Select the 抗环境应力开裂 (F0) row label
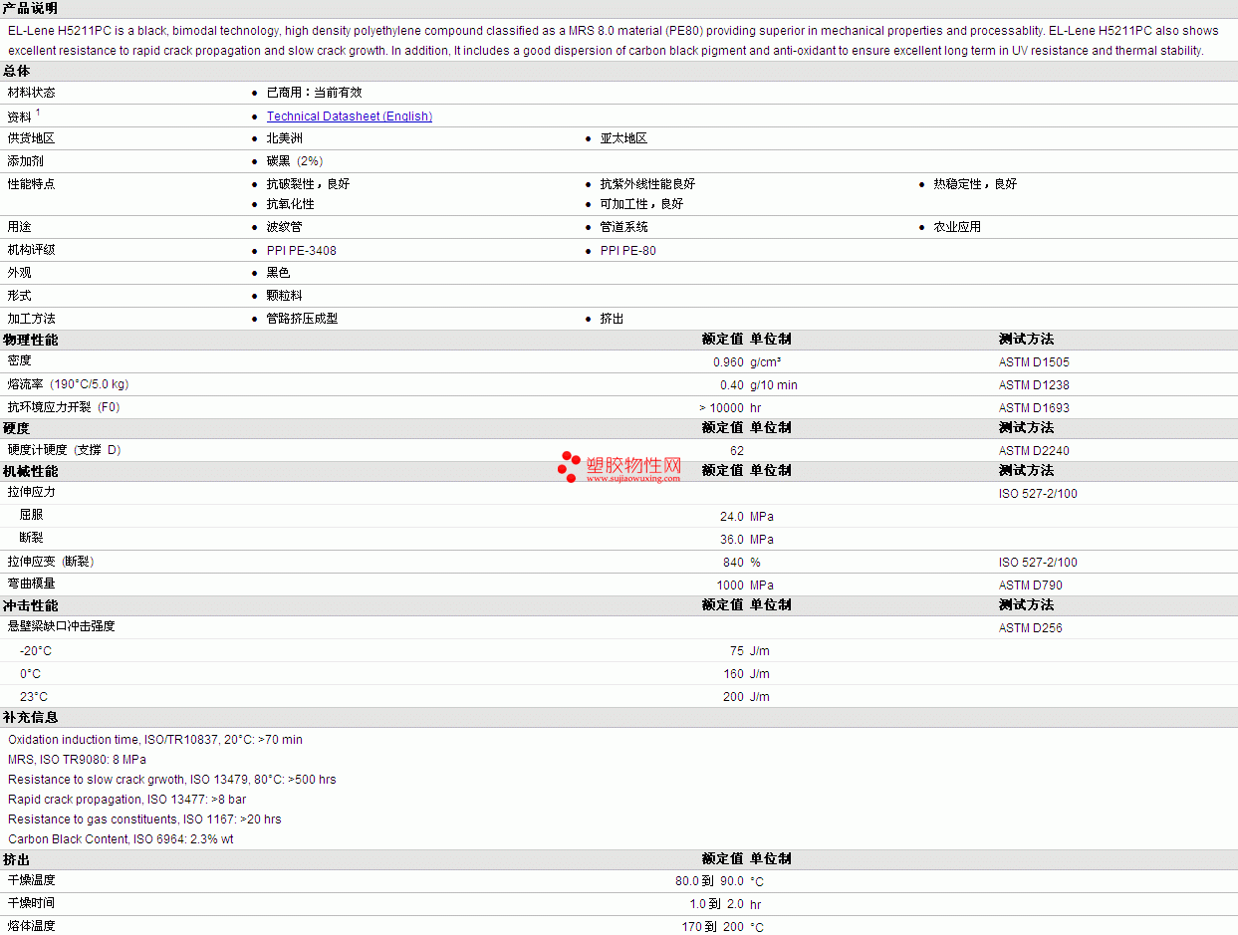Image resolution: width=1238 pixels, height=935 pixels. pyautogui.click(x=64, y=407)
